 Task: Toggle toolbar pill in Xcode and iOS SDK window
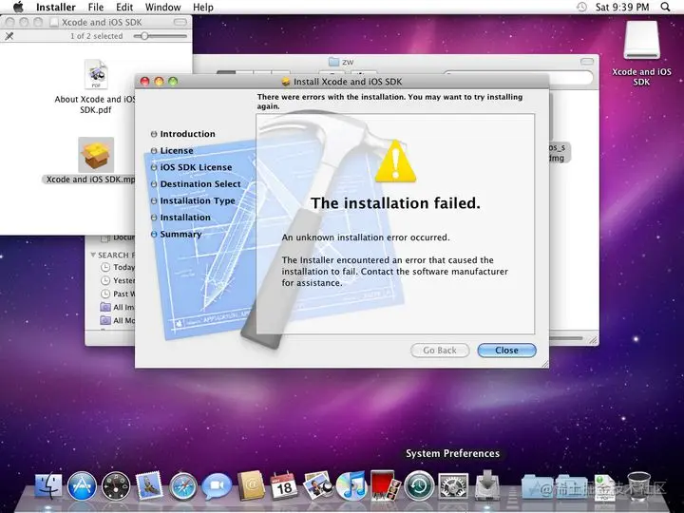(x=180, y=22)
